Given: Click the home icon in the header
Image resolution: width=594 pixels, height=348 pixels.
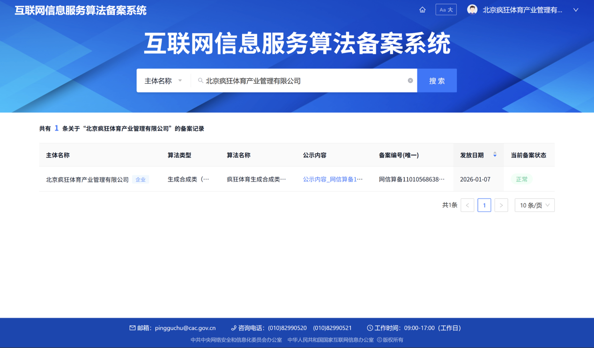Looking at the screenshot, I should (x=422, y=10).
